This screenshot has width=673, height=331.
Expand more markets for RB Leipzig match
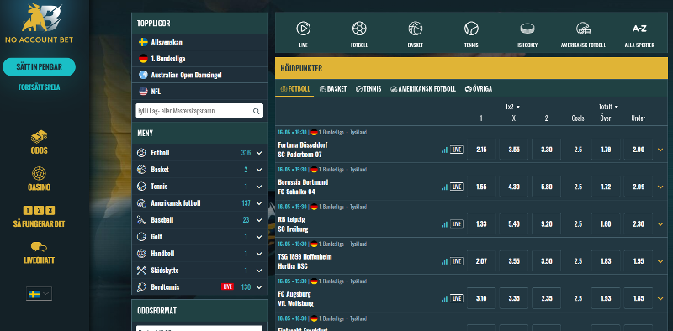coord(660,223)
